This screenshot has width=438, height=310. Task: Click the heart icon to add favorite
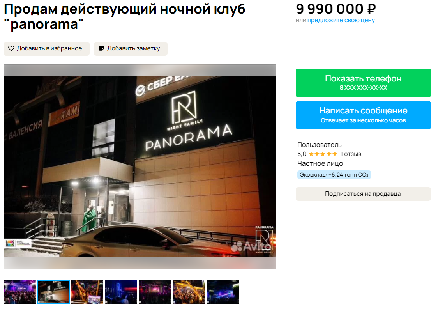pyautogui.click(x=11, y=48)
